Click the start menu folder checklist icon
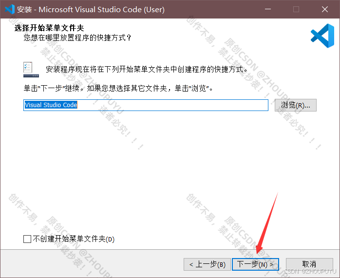 coord(31,70)
